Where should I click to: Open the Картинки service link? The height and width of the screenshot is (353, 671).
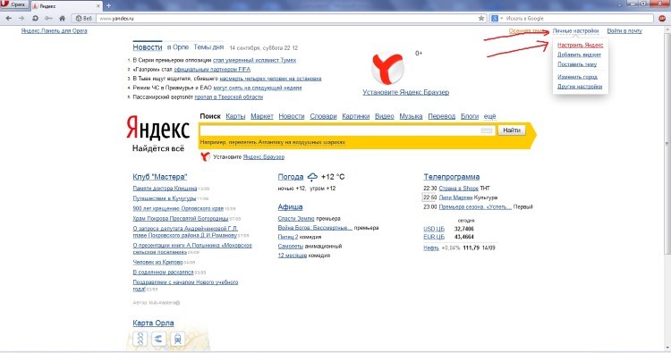pos(355,116)
